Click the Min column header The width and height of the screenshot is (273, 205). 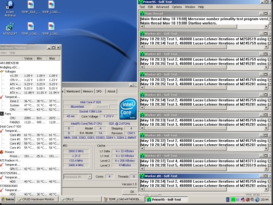point(41,58)
